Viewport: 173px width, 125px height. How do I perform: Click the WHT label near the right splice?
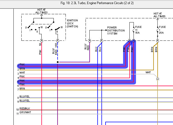(x=148, y=72)
